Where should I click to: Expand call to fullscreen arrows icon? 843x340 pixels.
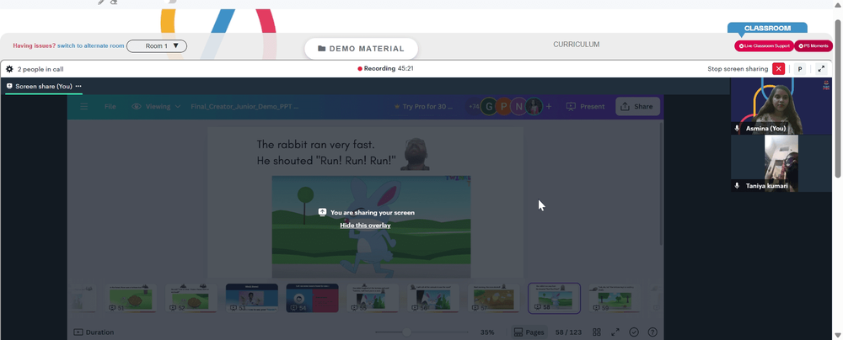[x=821, y=69]
